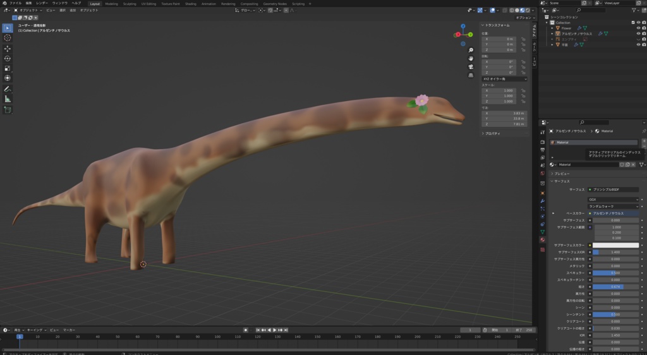
Task: Collapse the Collection tree in outliner
Action: click(547, 23)
